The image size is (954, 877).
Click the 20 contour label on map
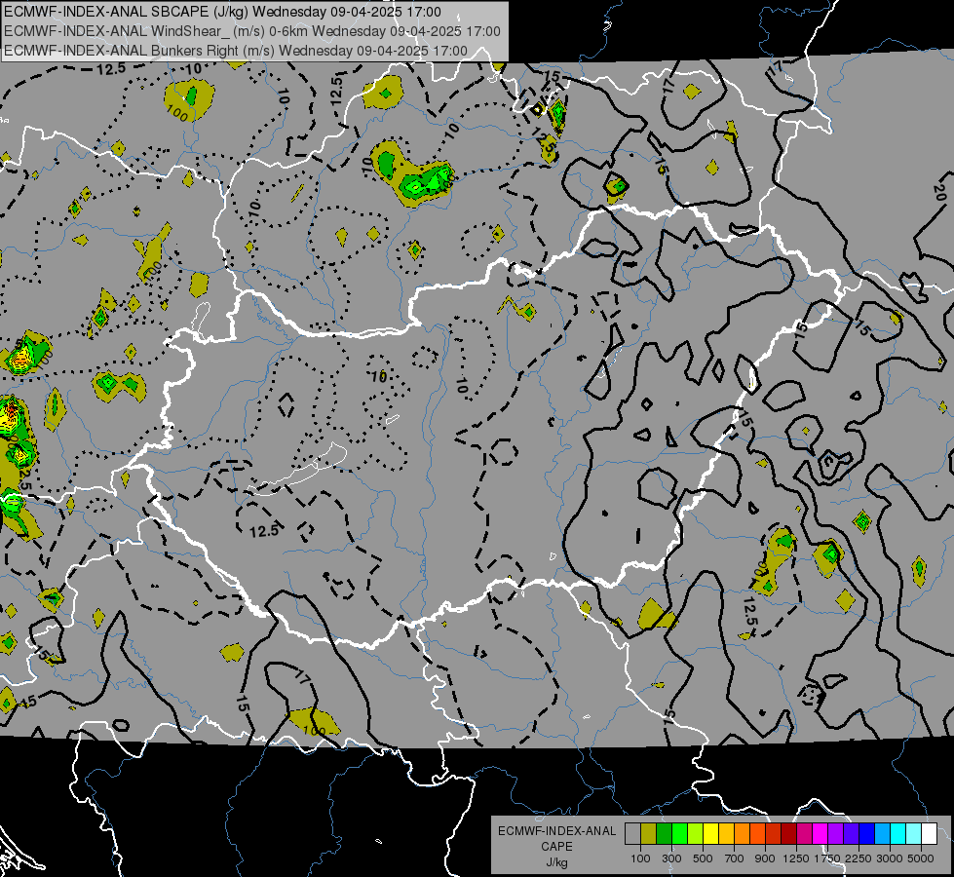(x=939, y=194)
